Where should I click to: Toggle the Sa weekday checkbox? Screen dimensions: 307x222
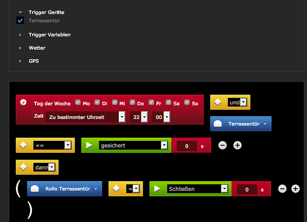[x=168, y=102]
